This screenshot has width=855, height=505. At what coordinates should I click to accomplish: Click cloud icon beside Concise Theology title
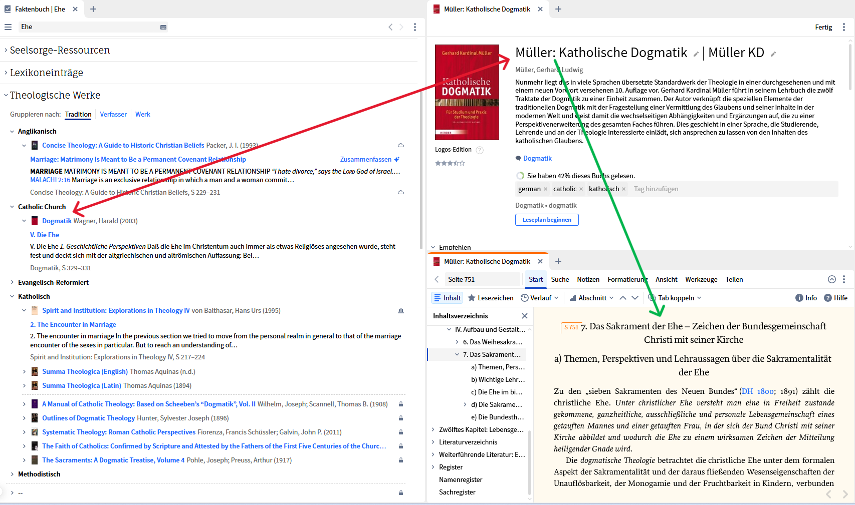point(401,145)
